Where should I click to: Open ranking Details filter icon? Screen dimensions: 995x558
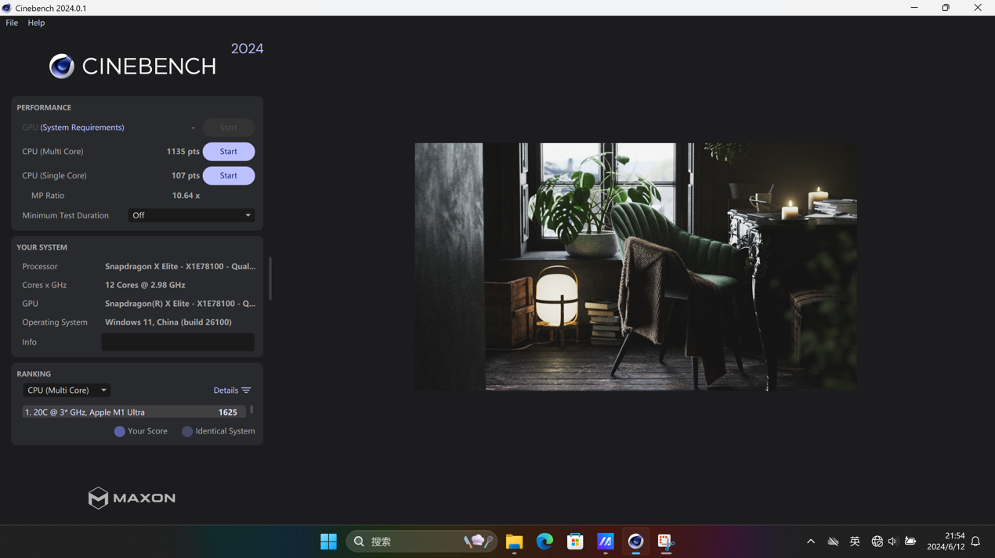pos(246,391)
